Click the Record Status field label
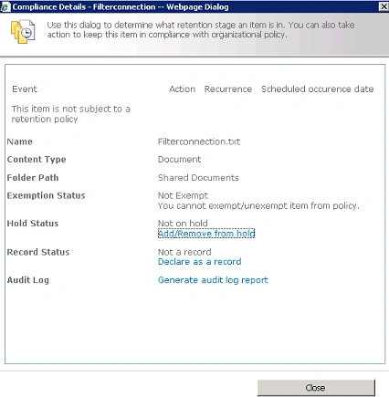Viewport: 389px width, 397px height. [x=38, y=252]
